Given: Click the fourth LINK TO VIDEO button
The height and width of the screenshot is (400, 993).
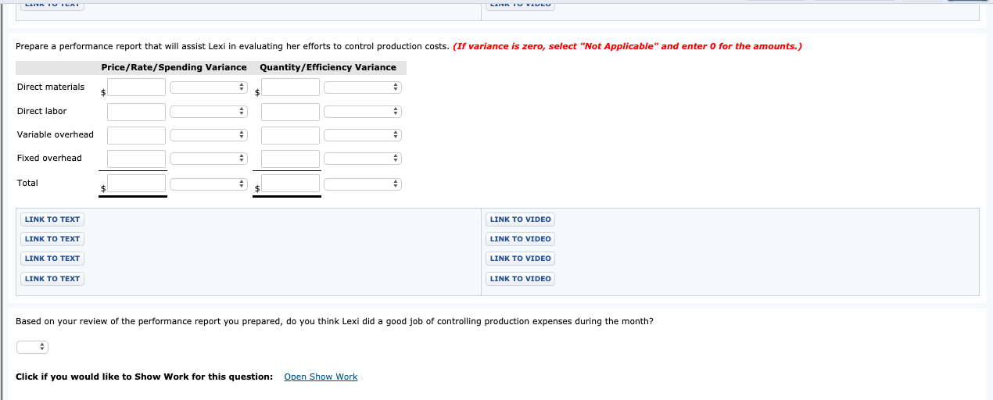Looking at the screenshot, I should click(520, 279).
